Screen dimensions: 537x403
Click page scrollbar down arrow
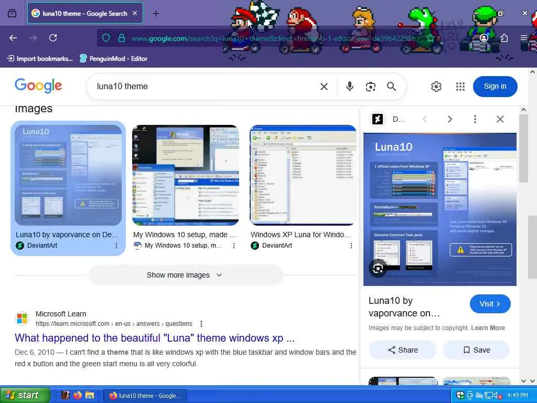click(532, 381)
